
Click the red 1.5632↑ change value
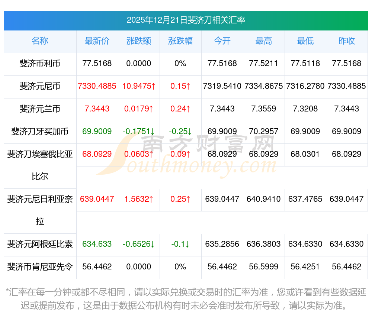point(139,199)
